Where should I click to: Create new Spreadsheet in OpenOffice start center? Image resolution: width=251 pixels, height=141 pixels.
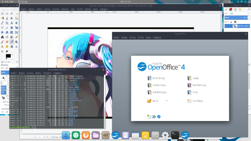tap(157, 85)
